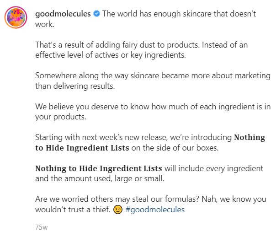Click the bold 'Nothing to Hide Ingredient Lists' line start

click(x=99, y=168)
